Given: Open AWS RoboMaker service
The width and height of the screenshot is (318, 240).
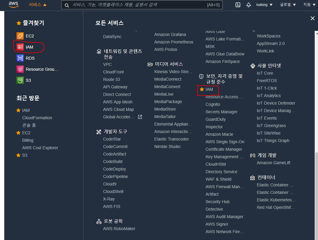Looking at the screenshot, I should tap(119, 229).
